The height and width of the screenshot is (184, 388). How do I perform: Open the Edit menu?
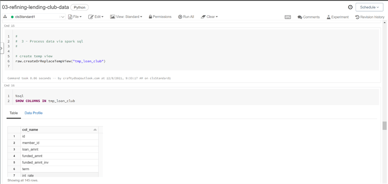pyautogui.click(x=96, y=17)
